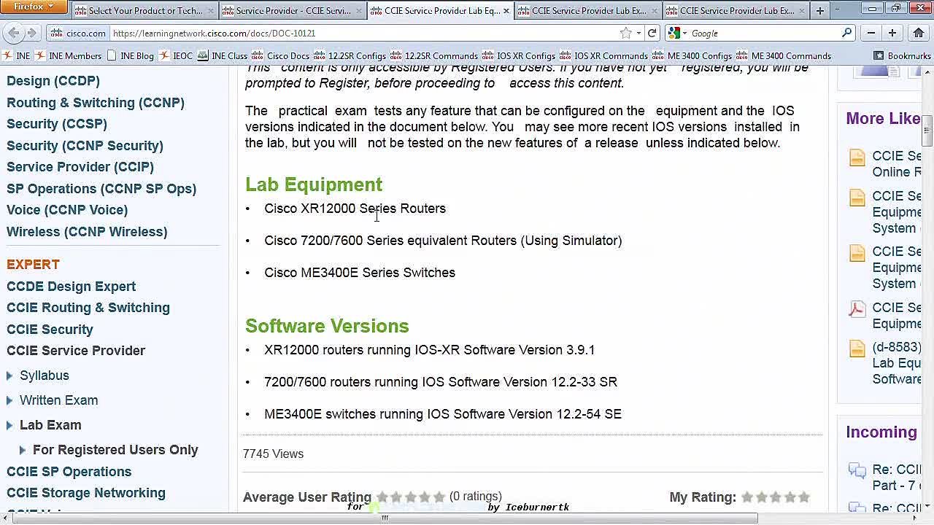Open the Bookmarks menu button

pyautogui.click(x=902, y=55)
